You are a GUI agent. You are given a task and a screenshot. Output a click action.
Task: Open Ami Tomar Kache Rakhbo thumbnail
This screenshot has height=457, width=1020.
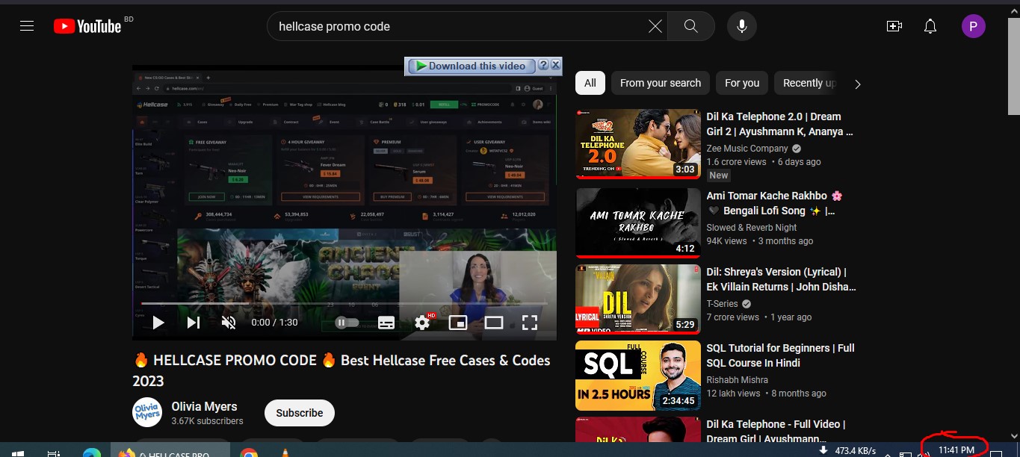pos(638,223)
